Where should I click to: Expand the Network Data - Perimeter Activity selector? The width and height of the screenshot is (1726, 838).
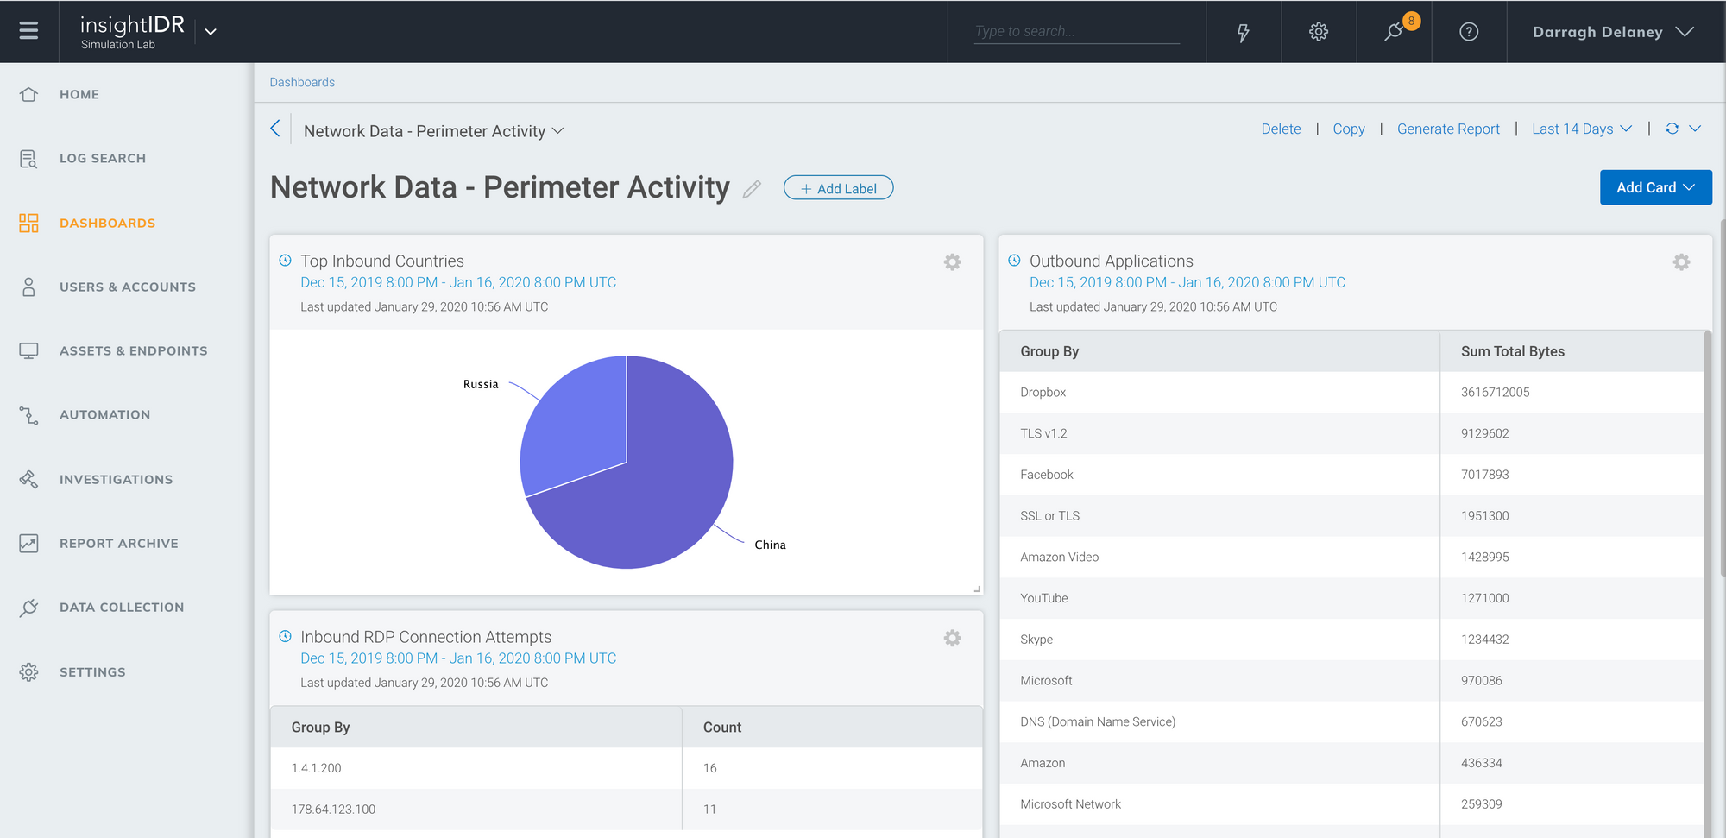[x=433, y=131]
